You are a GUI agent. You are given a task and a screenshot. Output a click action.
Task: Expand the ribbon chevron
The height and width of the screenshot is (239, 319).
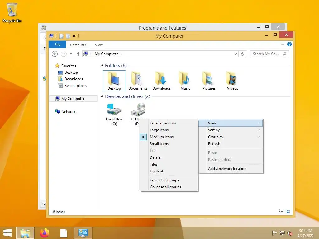coord(282,44)
